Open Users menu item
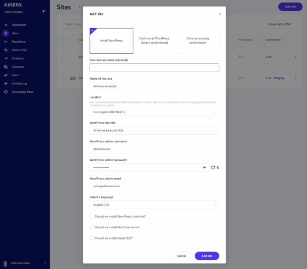Screen dimensions: 307x269 pyautogui.click(x=15, y=75)
